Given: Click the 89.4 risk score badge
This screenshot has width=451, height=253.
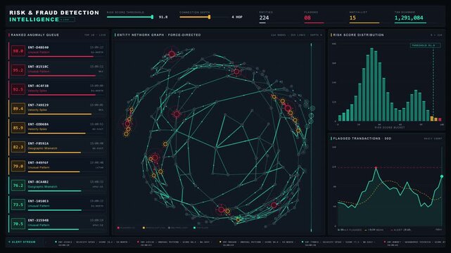Looking at the screenshot, I should (x=18, y=108).
